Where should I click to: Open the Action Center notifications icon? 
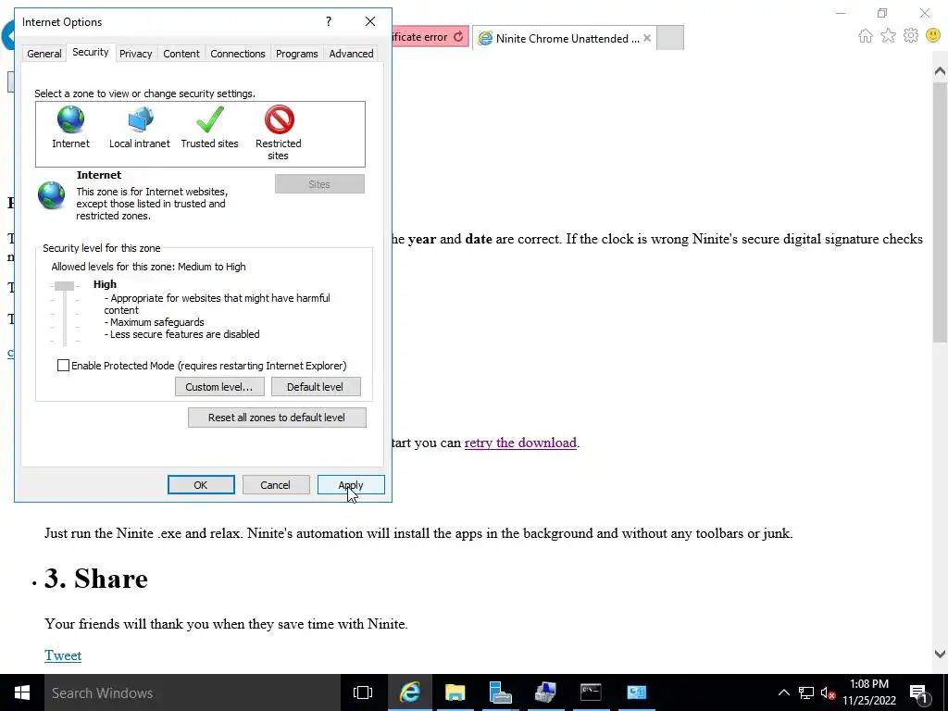pos(919,692)
